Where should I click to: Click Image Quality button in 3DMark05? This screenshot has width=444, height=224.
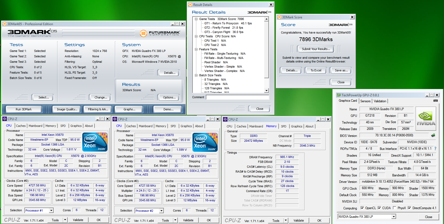[x=67, y=109]
